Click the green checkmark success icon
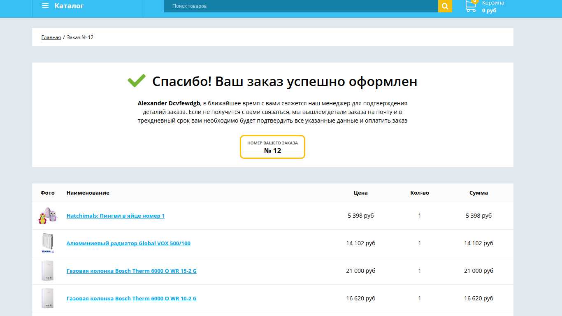The width and height of the screenshot is (562, 316). 136,81
